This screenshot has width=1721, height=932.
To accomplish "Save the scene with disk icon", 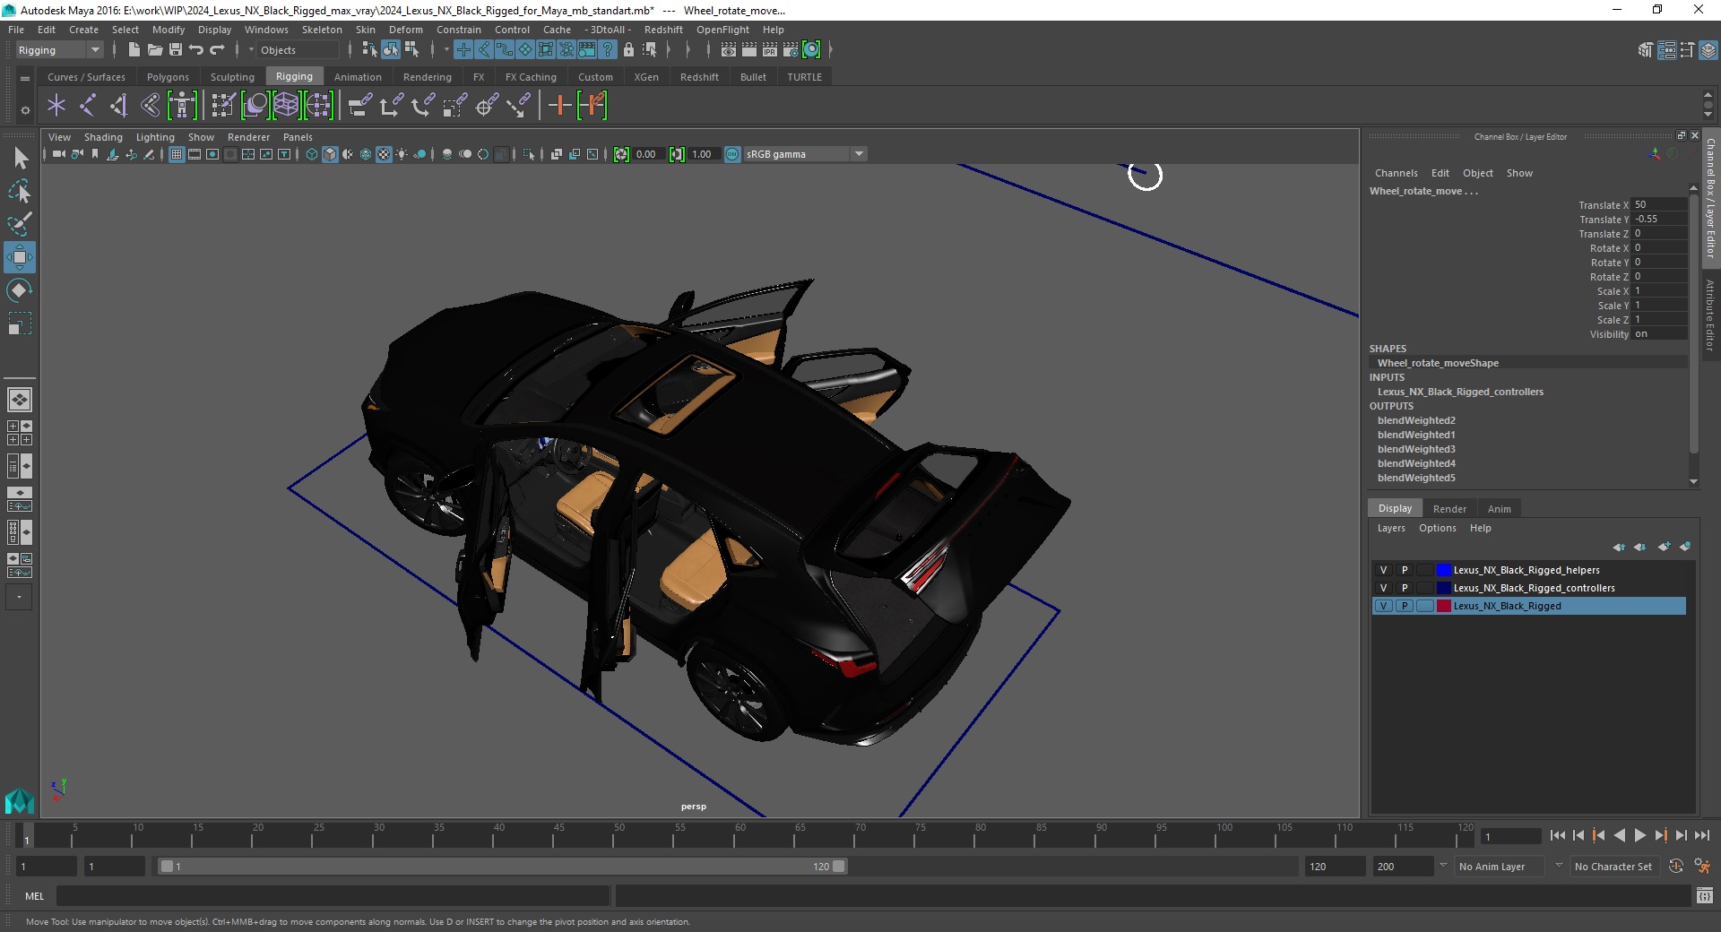I will (x=176, y=50).
